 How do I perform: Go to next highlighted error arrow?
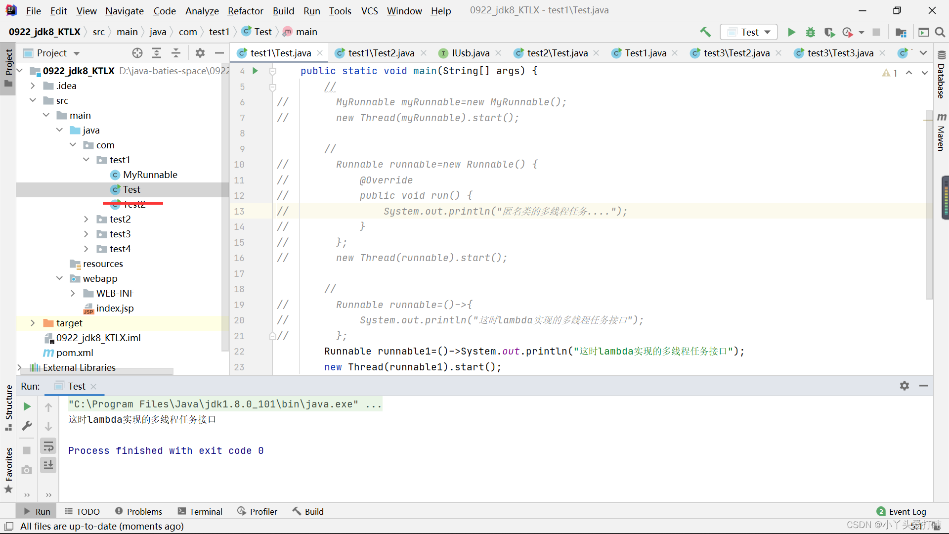point(925,73)
